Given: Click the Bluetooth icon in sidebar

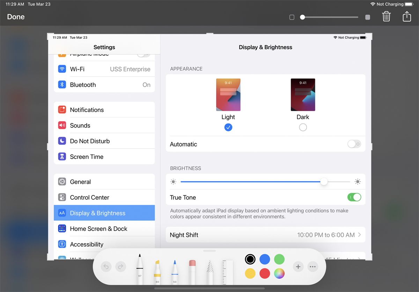Looking at the screenshot, I should (62, 85).
